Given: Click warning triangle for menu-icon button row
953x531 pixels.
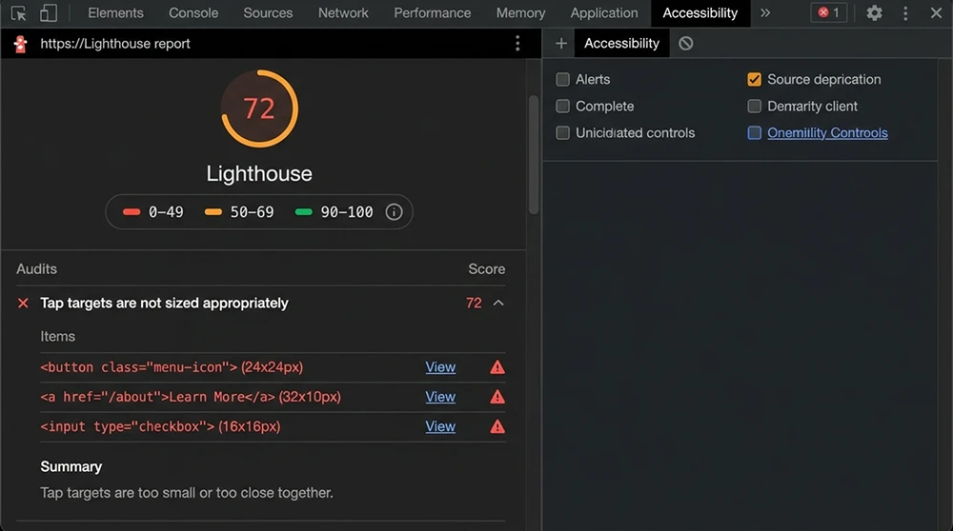Looking at the screenshot, I should (x=497, y=367).
